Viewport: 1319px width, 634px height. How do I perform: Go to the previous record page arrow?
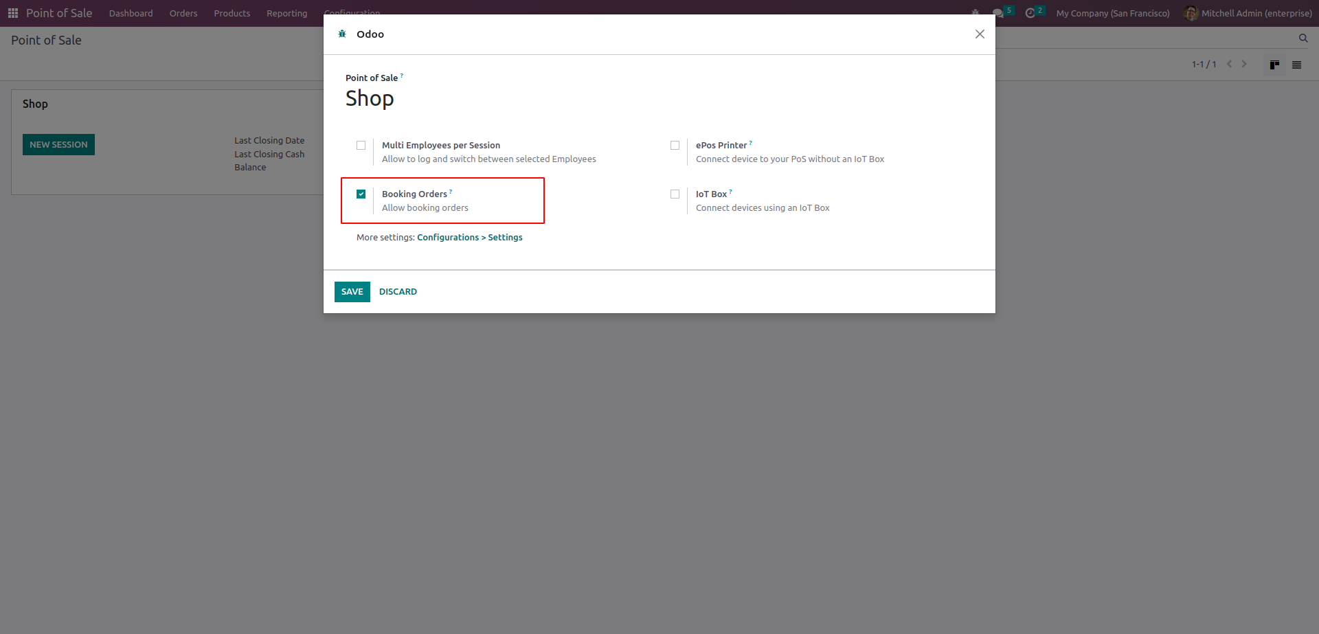[x=1230, y=64]
